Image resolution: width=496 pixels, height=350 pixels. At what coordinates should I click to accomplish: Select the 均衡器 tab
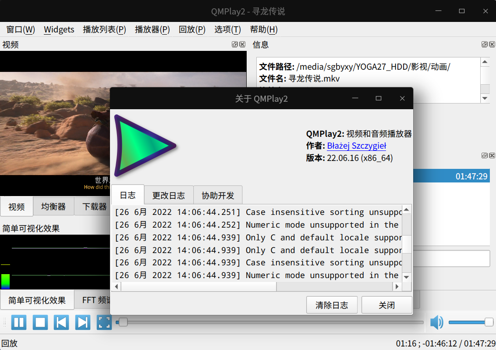53,207
